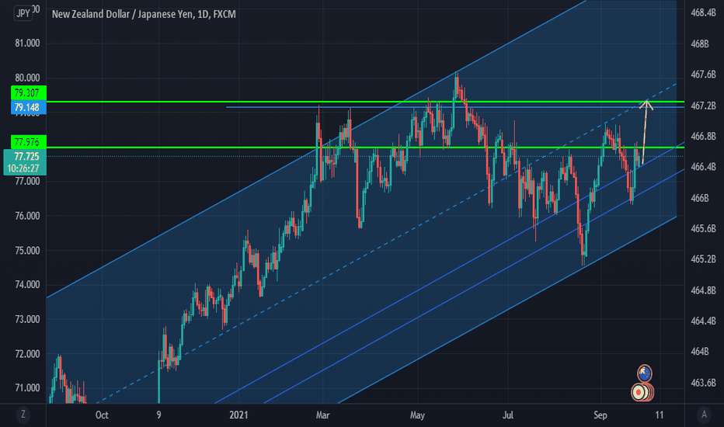Click the 71.000 price axis value
The width and height of the screenshot is (724, 427).
pos(27,388)
